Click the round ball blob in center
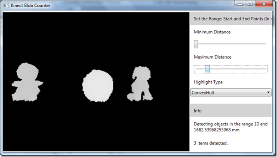Screen dimensions: 277x157 [98, 86]
